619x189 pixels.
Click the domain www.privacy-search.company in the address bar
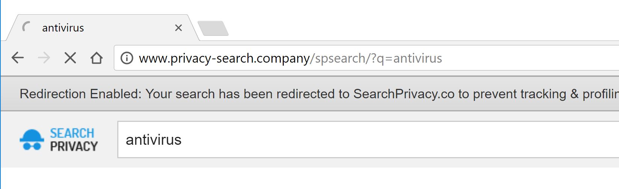(x=224, y=58)
